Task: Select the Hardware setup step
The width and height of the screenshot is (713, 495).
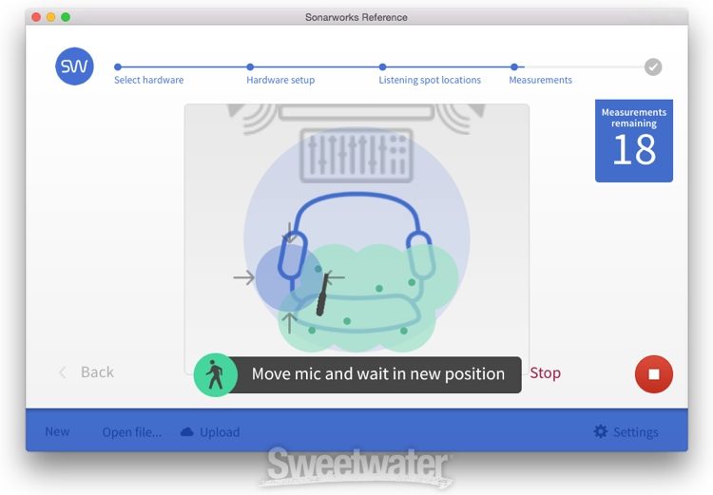Action: point(280,80)
